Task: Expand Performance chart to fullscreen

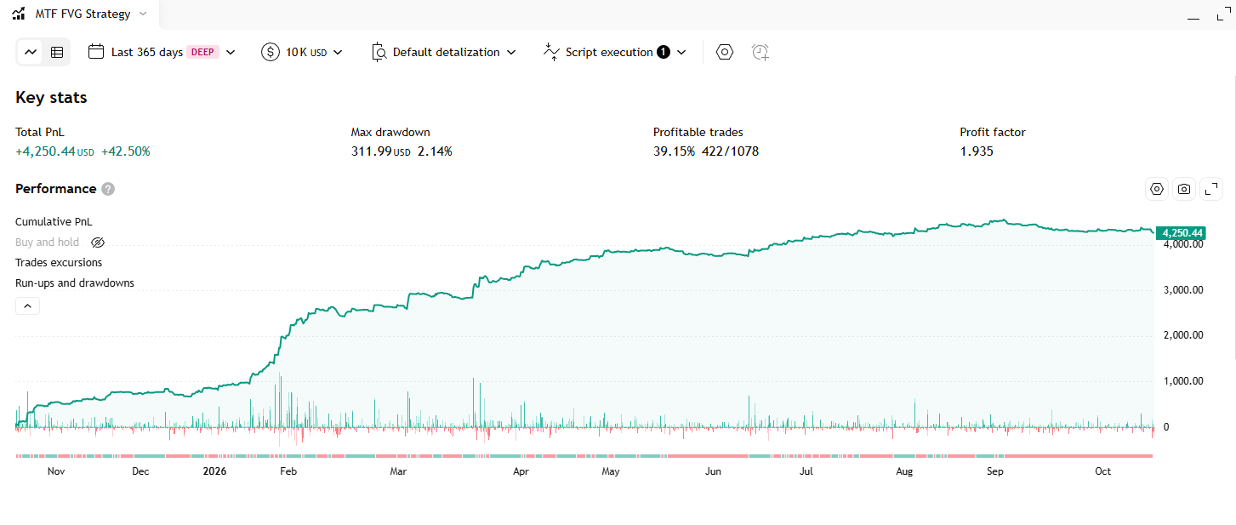Action: point(1211,189)
